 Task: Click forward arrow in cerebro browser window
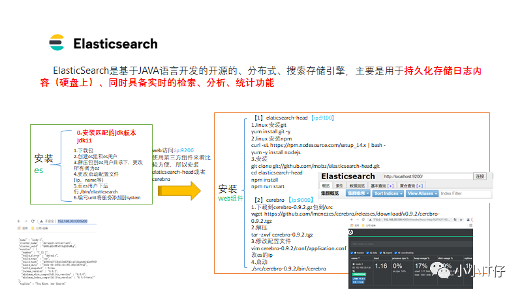[x=358, y=220]
